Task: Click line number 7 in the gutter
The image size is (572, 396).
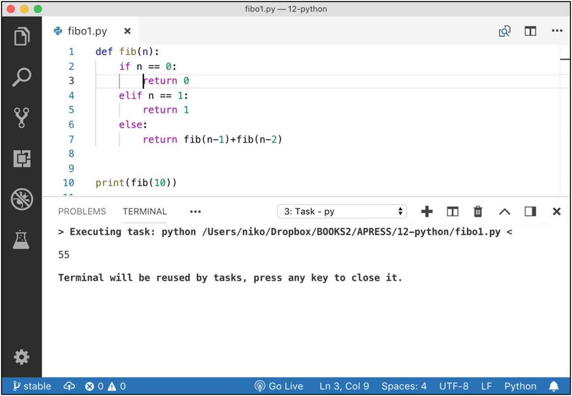Action: (x=71, y=140)
